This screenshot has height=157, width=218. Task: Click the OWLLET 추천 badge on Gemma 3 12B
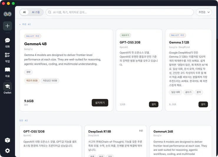point(178,35)
